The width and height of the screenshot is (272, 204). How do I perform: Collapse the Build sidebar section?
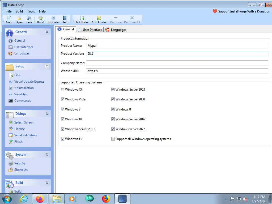coord(47,183)
